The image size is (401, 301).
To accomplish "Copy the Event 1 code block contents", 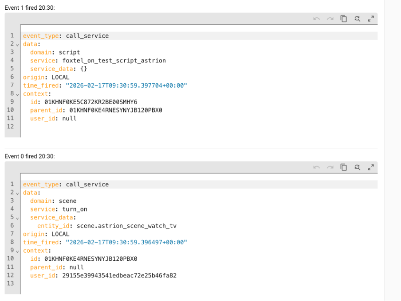I will [343, 19].
